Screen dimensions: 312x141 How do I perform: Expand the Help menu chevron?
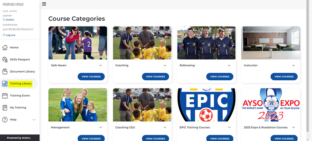point(34,120)
